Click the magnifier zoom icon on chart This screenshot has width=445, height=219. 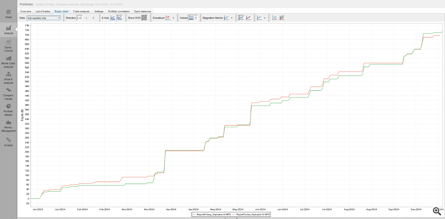pyautogui.click(x=436, y=211)
